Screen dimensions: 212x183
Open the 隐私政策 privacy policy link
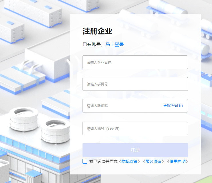point(129,161)
